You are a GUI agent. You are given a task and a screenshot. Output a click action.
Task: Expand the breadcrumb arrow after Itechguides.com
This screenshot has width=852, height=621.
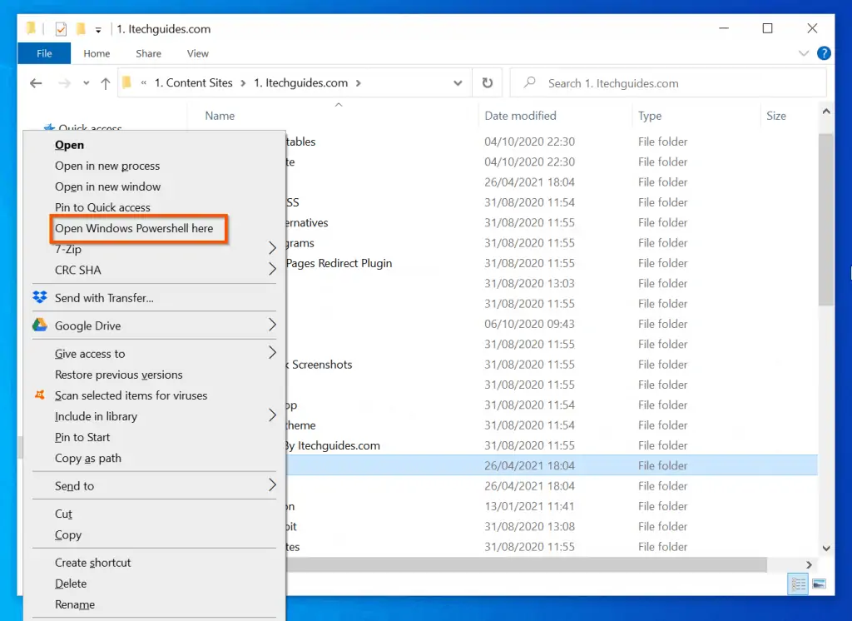(358, 83)
